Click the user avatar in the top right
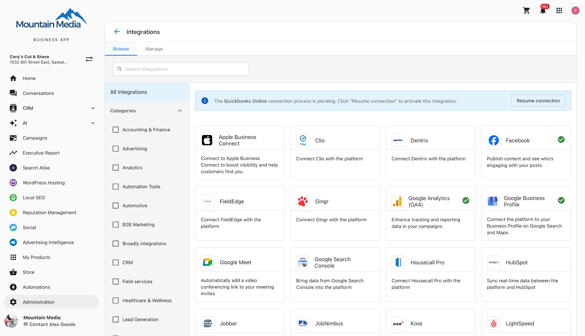This screenshot has width=585, height=336. pyautogui.click(x=575, y=10)
